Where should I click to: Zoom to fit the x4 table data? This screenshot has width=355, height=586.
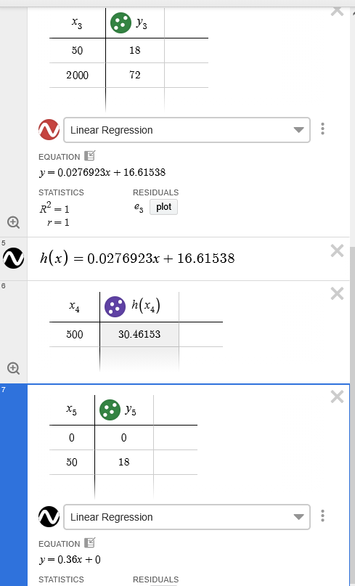pyautogui.click(x=14, y=368)
